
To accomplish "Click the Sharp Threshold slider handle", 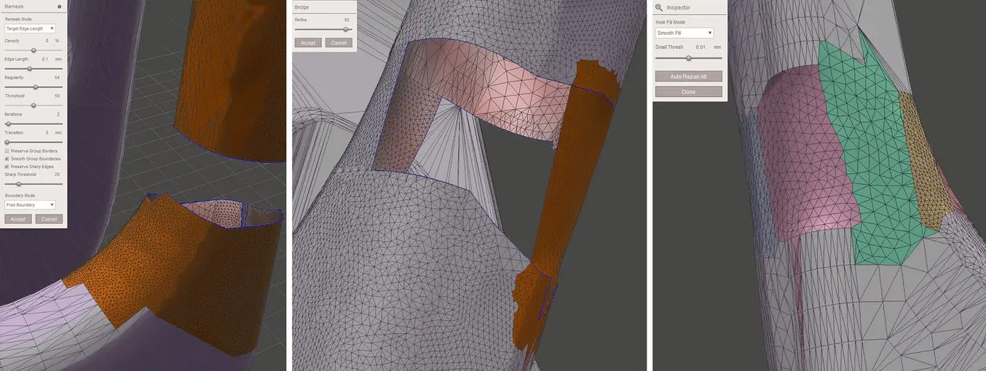I will click(18, 184).
